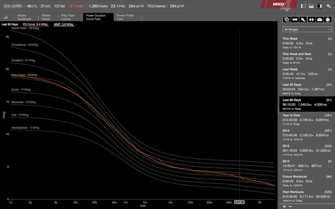The image size is (335, 209).
Task: Select the couch rest-day filter icon
Action: [319, 20]
